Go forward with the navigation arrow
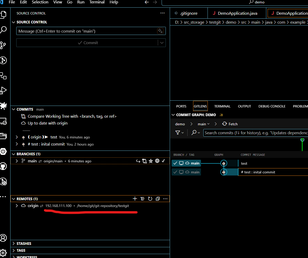Screen dimensions: 308x258 pyautogui.click(x=155, y=2)
